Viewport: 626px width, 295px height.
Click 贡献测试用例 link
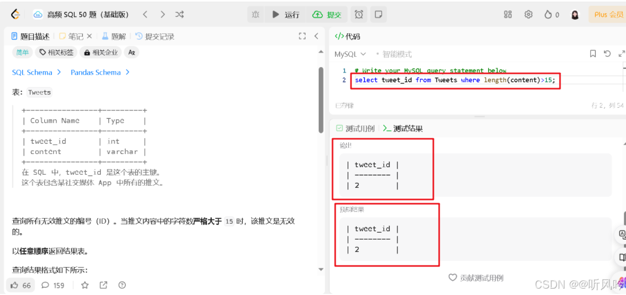(x=476, y=278)
